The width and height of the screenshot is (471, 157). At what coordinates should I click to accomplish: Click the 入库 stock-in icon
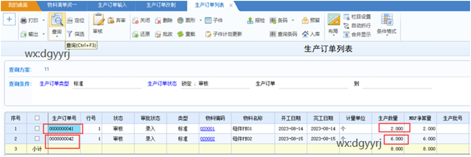305,34
